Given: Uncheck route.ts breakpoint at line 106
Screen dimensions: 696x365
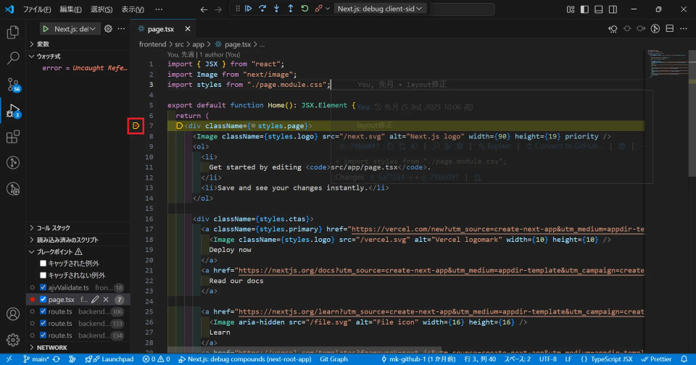Looking at the screenshot, I should click(43, 311).
